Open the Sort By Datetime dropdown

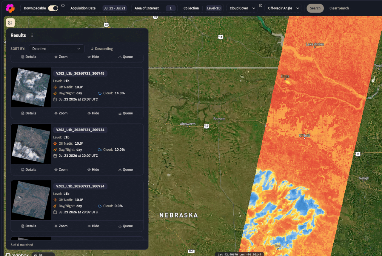pos(56,49)
